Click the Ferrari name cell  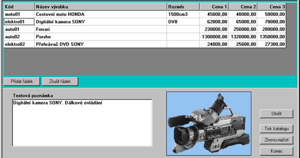pos(101,29)
